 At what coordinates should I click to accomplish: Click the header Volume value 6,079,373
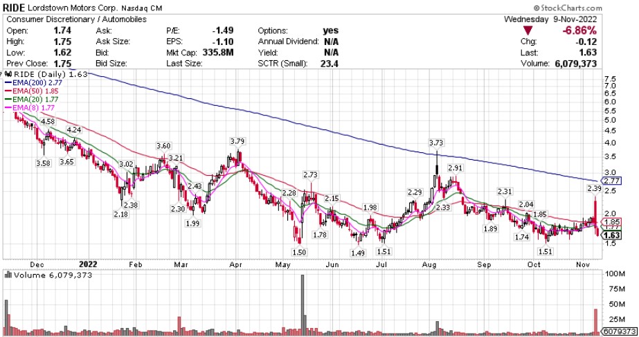coord(576,64)
